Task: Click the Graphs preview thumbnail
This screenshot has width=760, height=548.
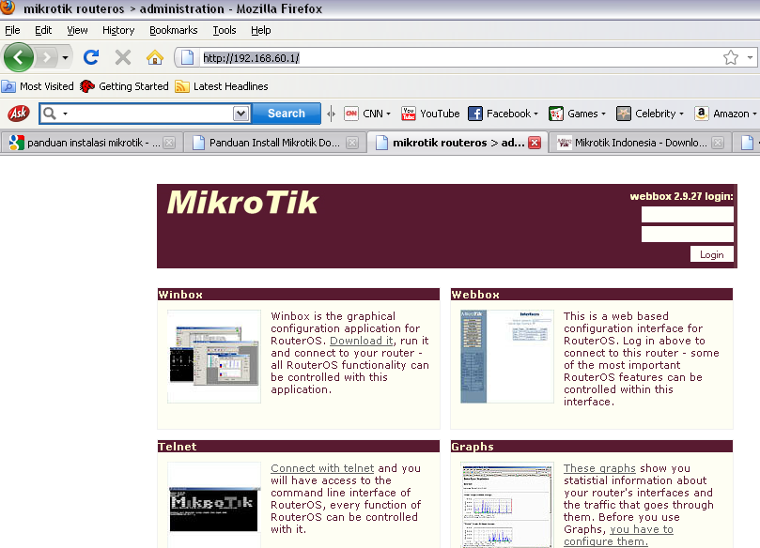Action: click(507, 506)
